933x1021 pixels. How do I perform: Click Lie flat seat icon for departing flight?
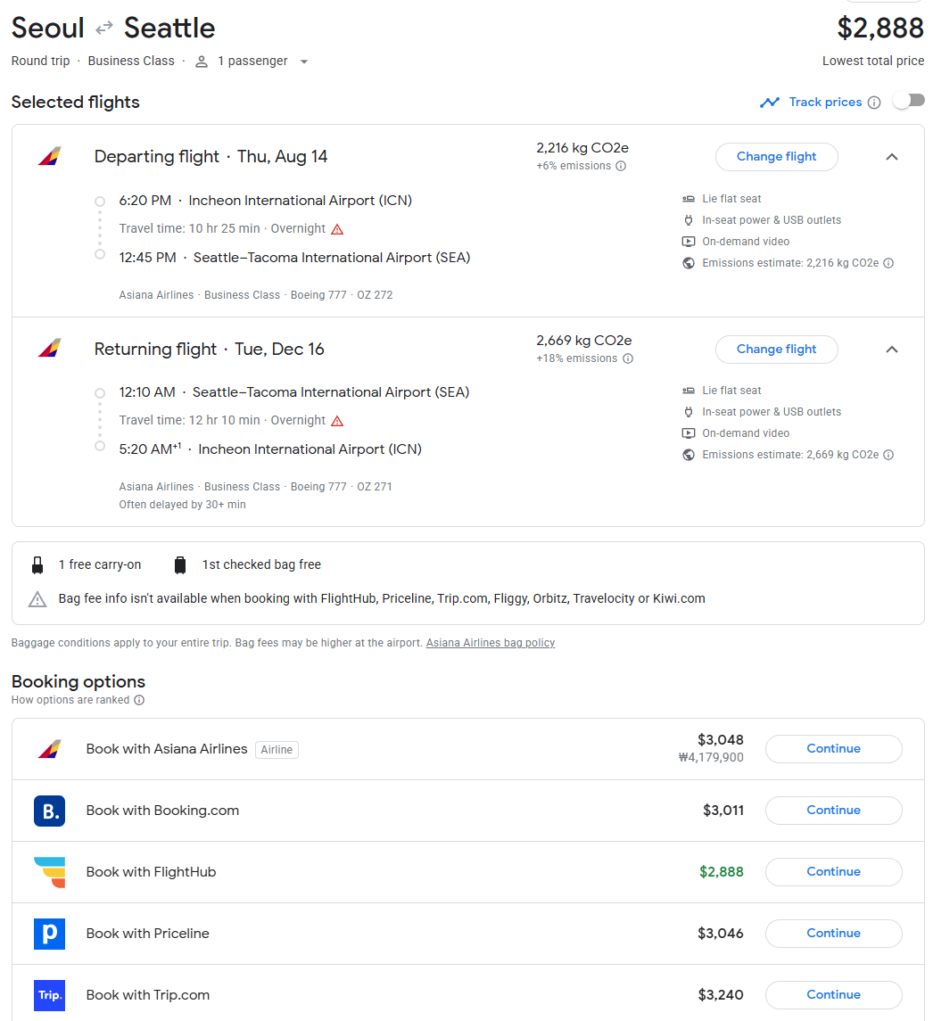pos(688,199)
